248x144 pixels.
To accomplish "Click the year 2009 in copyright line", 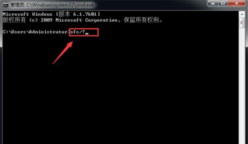I will pos(47,20).
